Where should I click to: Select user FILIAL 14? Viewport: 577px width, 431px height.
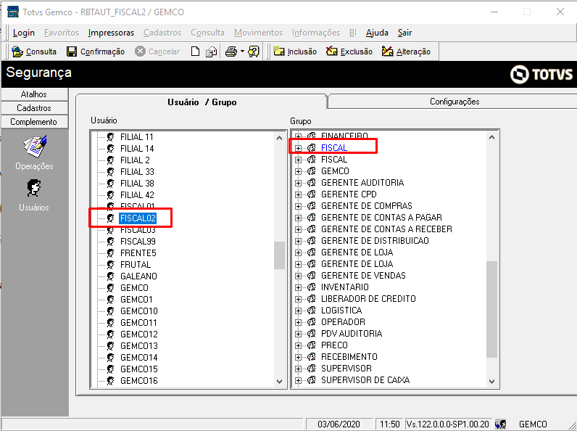(x=137, y=149)
